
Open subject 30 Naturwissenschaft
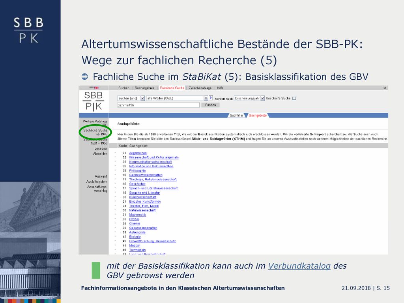click(142, 210)
